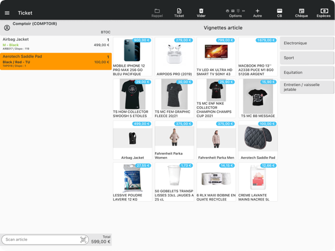This screenshot has height=251, width=335.
Task: Add TS MC ENF Nike Collector article
Action: [x=216, y=98]
